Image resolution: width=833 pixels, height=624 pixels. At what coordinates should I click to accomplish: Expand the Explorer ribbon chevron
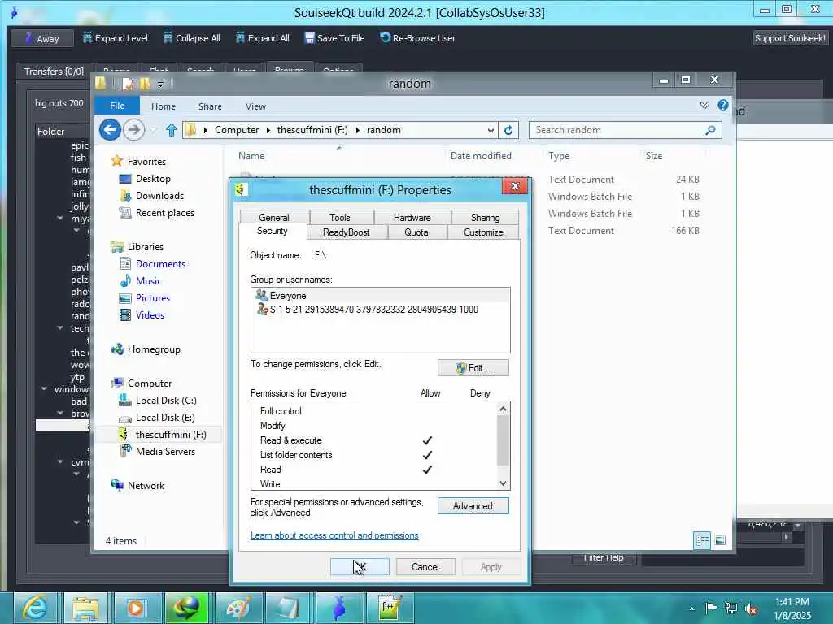pyautogui.click(x=704, y=105)
